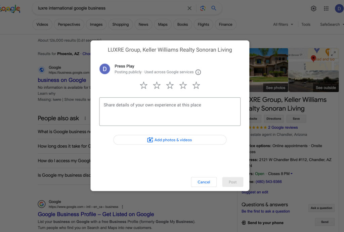Open Google Lens image search

pos(203,8)
